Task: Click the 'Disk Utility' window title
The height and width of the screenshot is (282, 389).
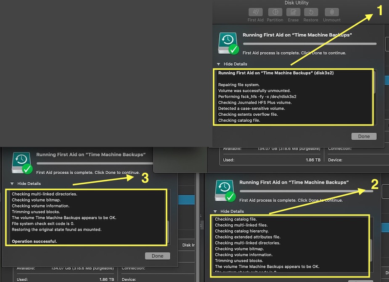Action: (x=296, y=3)
